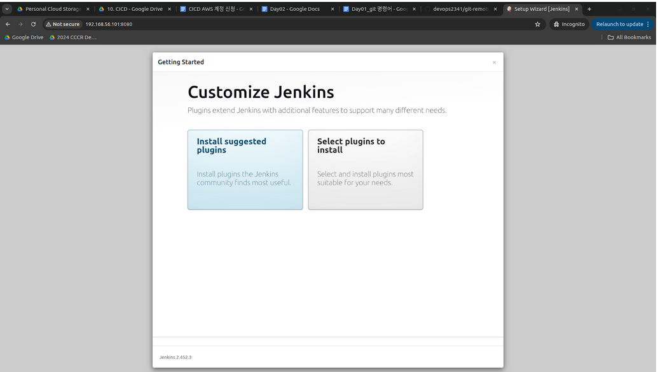Open 2024 CCCR De... bookmark
The width and height of the screenshot is (658, 372).
pos(73,37)
